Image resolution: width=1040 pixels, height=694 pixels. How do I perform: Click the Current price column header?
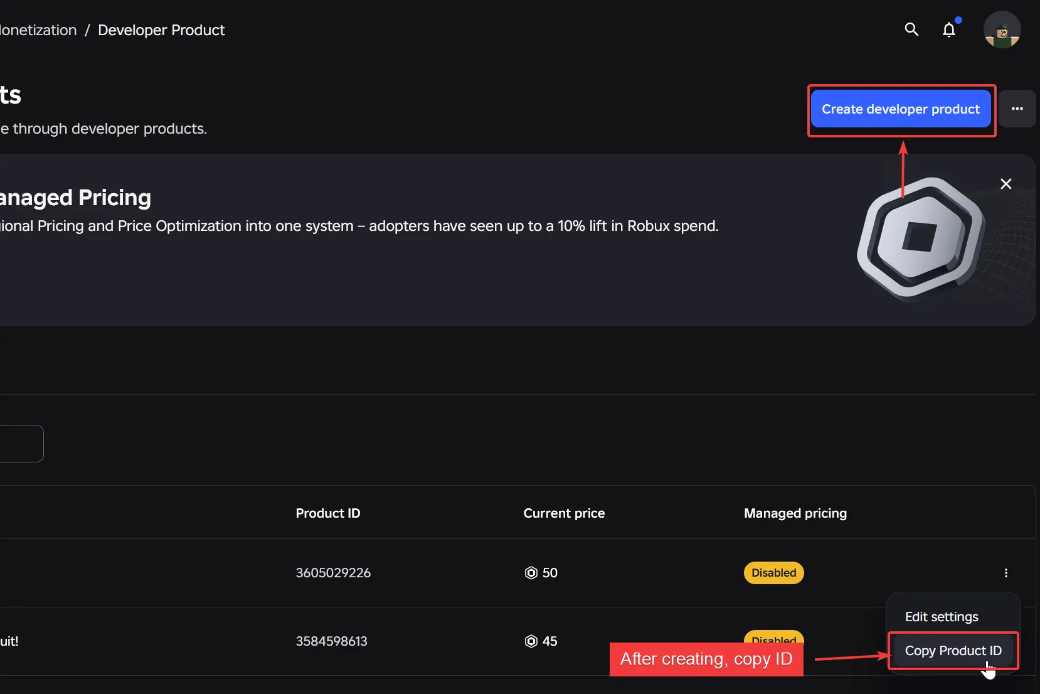click(x=564, y=513)
